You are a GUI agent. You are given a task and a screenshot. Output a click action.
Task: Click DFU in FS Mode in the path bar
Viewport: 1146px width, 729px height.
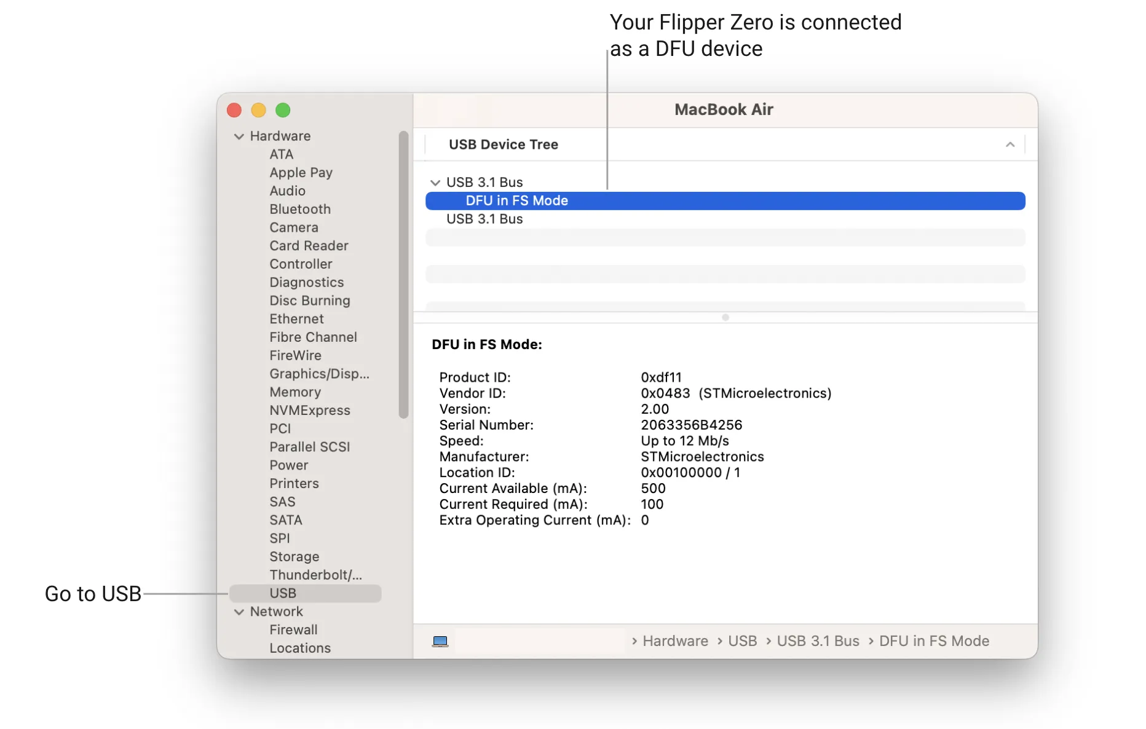pos(934,641)
